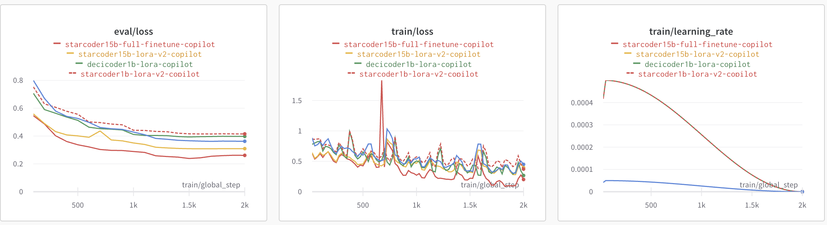
Task: Toggle decicoder1b-lora-copilot legend entry in train/loss
Action: (419, 64)
